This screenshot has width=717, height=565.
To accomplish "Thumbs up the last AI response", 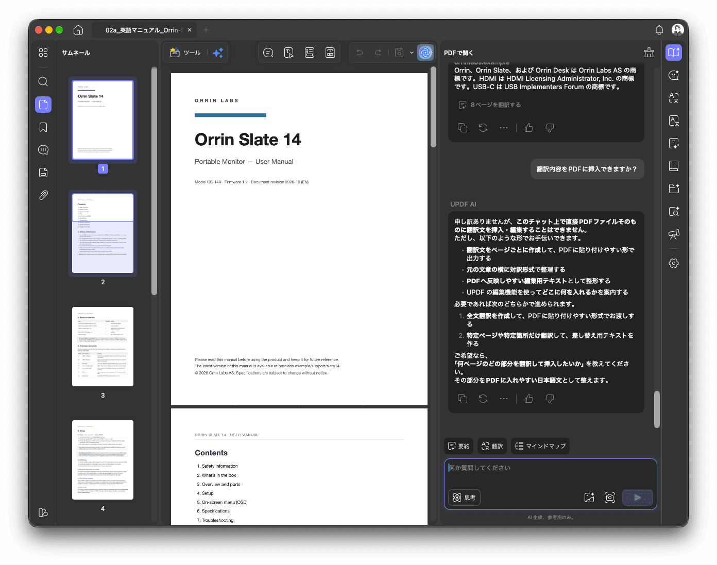I will tap(529, 399).
